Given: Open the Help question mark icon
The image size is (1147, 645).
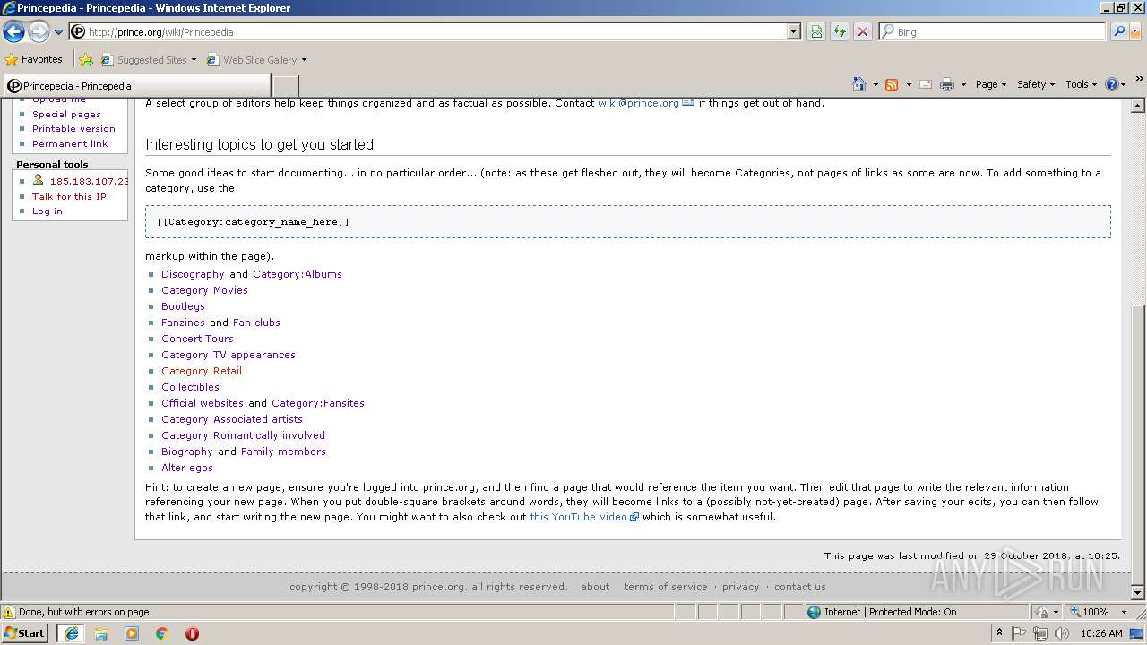Looking at the screenshot, I should coord(1112,84).
